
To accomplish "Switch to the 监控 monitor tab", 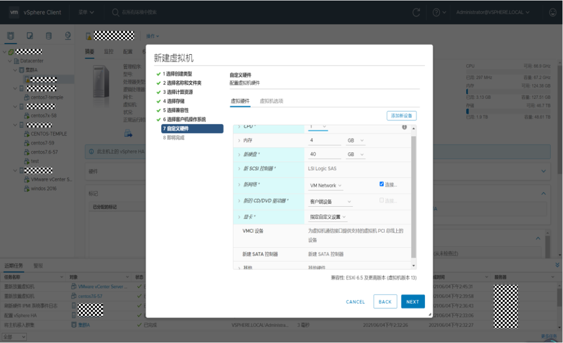I will tap(108, 52).
